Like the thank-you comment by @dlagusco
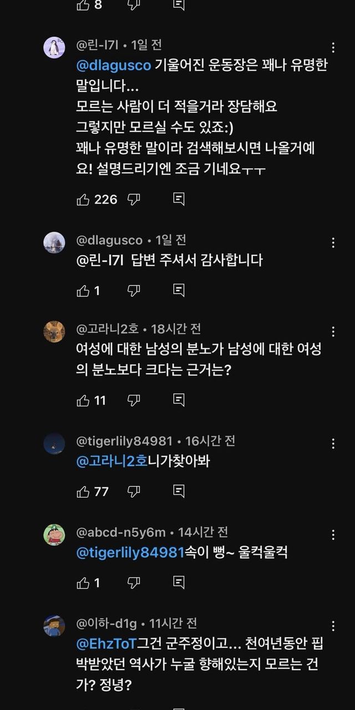This screenshot has width=355, height=710. click(x=83, y=290)
